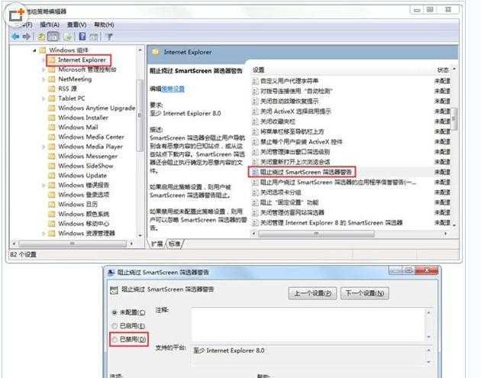Select Windows Installer tree item
This screenshot has width=481, height=378.
pos(83,118)
